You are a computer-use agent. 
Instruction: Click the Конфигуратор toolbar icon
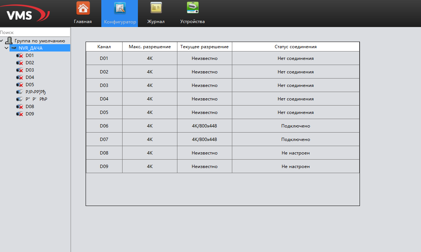coord(120,8)
